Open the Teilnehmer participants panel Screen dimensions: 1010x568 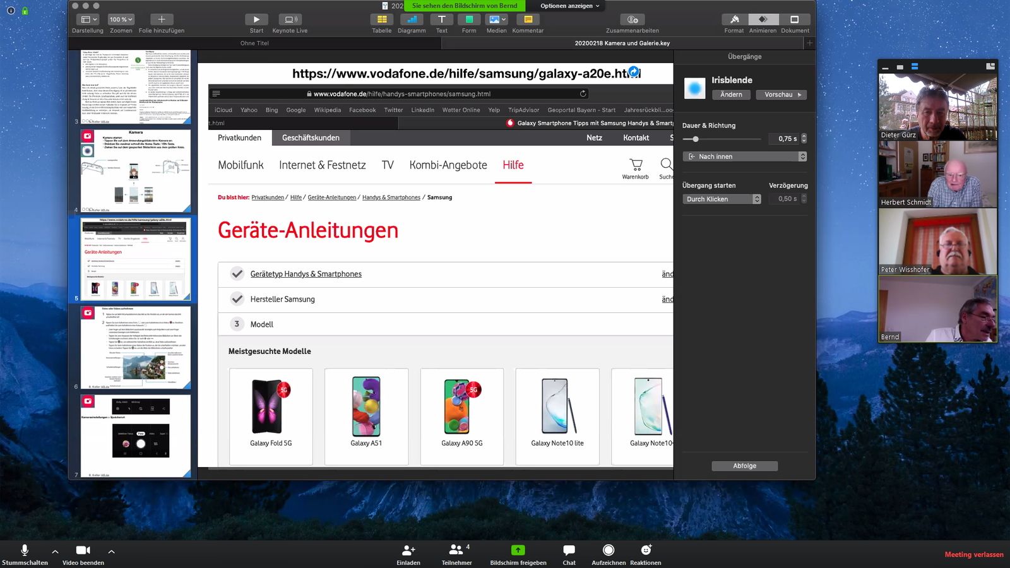(x=456, y=554)
